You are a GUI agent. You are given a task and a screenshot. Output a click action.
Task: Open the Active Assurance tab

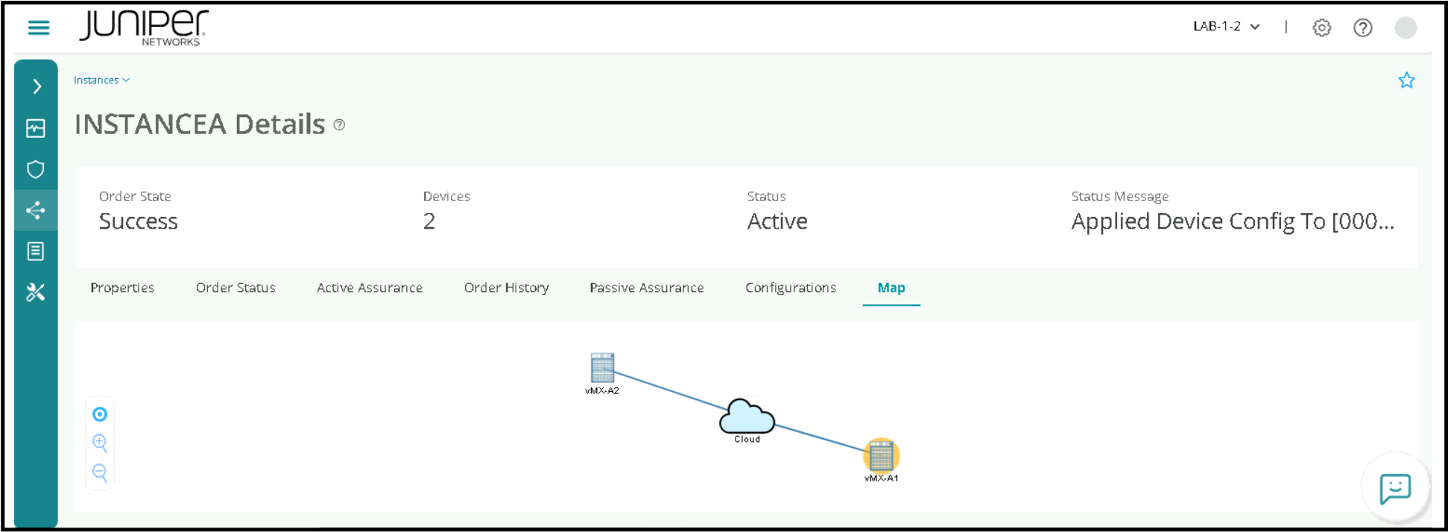pyautogui.click(x=369, y=288)
